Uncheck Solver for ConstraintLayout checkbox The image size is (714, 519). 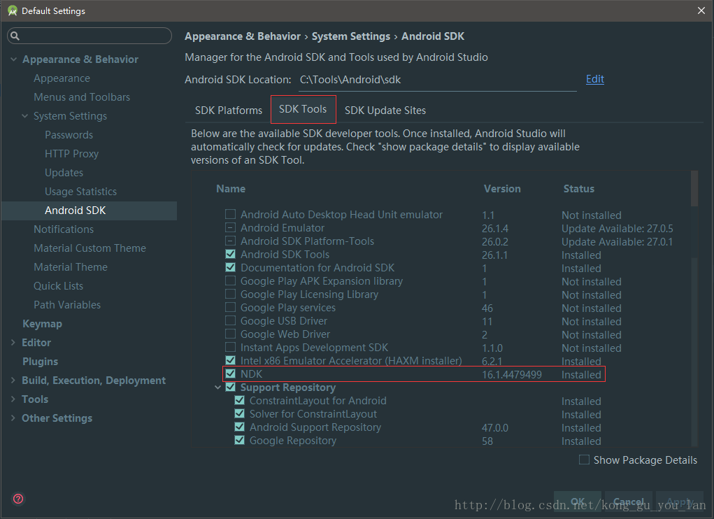[240, 413]
